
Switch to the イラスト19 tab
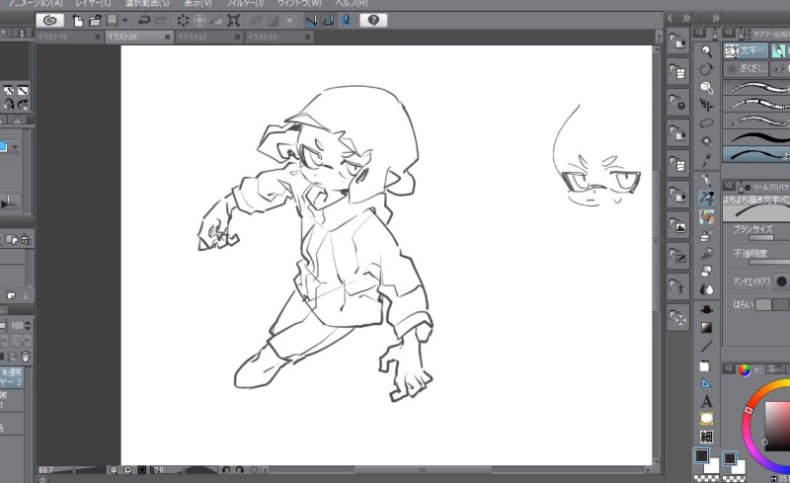tap(70, 37)
